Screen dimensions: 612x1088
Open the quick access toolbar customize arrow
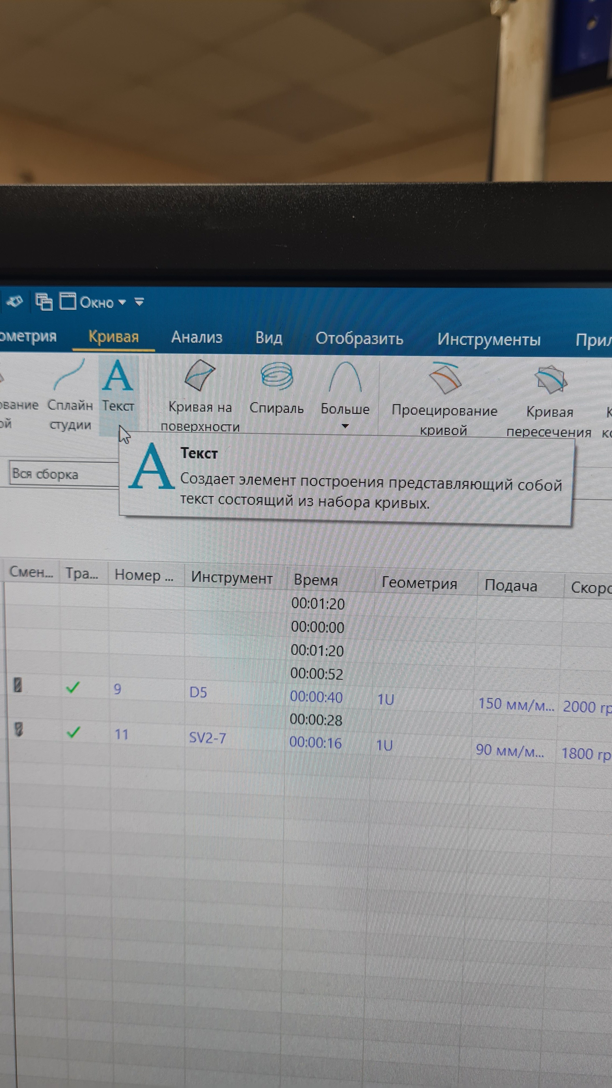[140, 302]
